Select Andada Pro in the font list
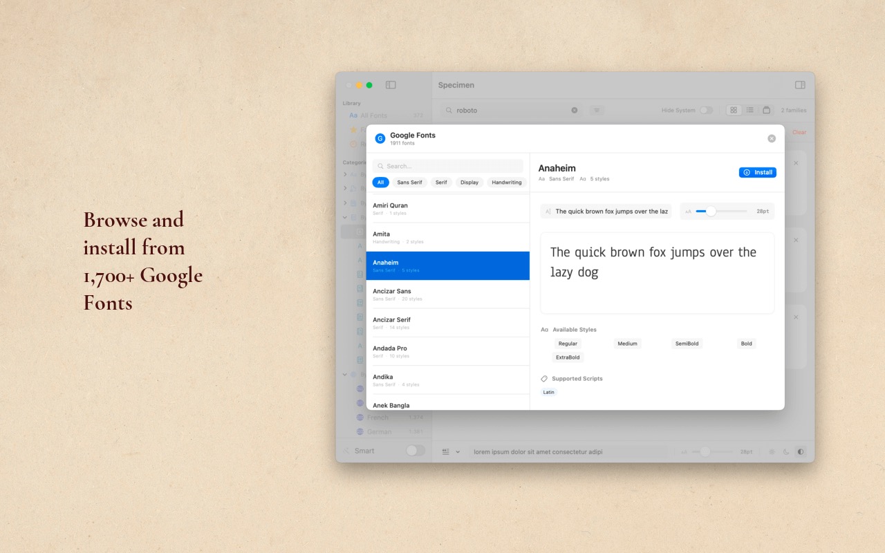 [448, 352]
